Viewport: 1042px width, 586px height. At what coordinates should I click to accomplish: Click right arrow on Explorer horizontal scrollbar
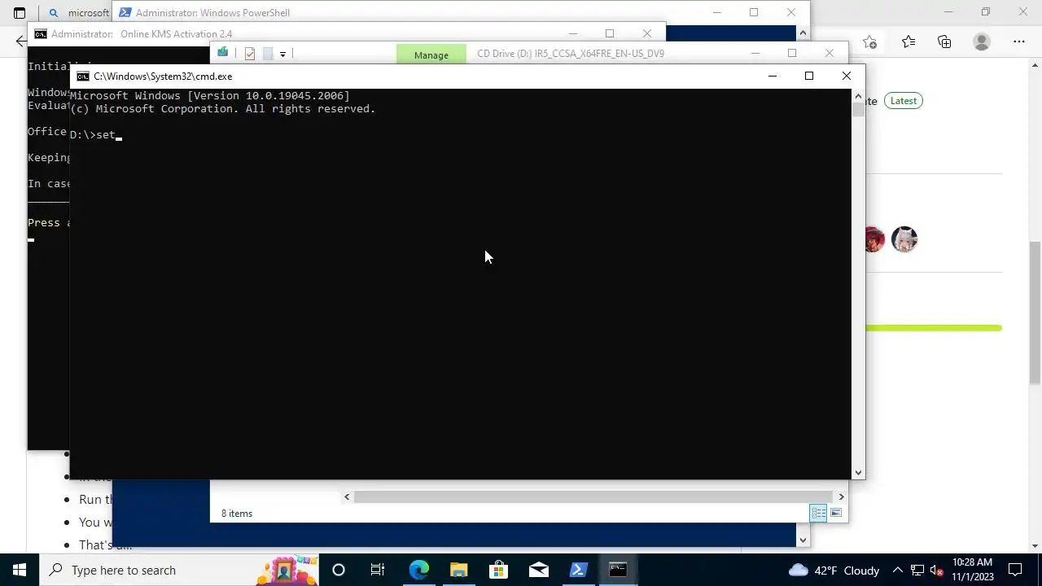click(841, 496)
